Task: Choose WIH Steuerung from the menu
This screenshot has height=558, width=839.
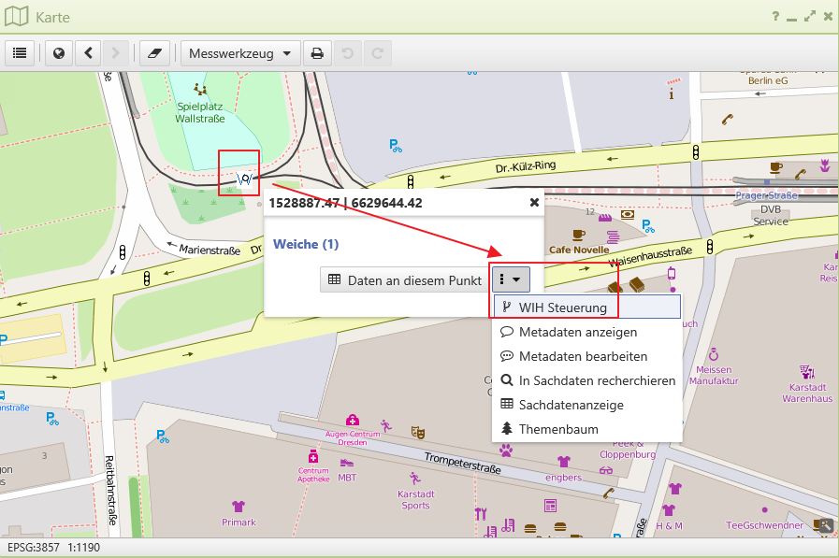Action: [562, 307]
